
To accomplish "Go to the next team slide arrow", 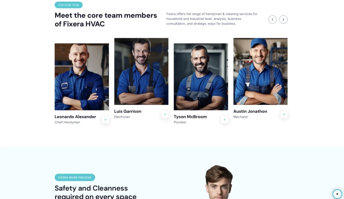I will click(x=283, y=19).
